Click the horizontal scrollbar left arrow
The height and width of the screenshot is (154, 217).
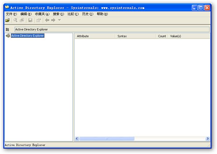[77, 138]
